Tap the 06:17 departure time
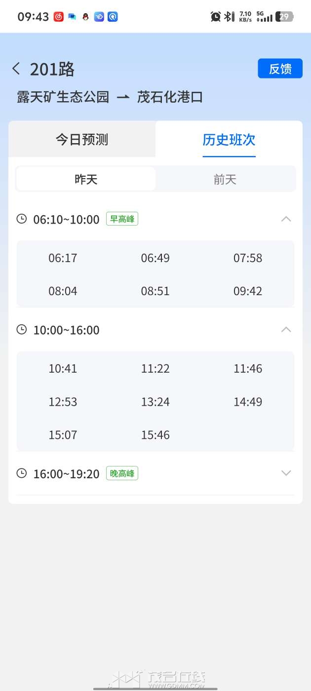The image size is (311, 691). click(x=63, y=258)
